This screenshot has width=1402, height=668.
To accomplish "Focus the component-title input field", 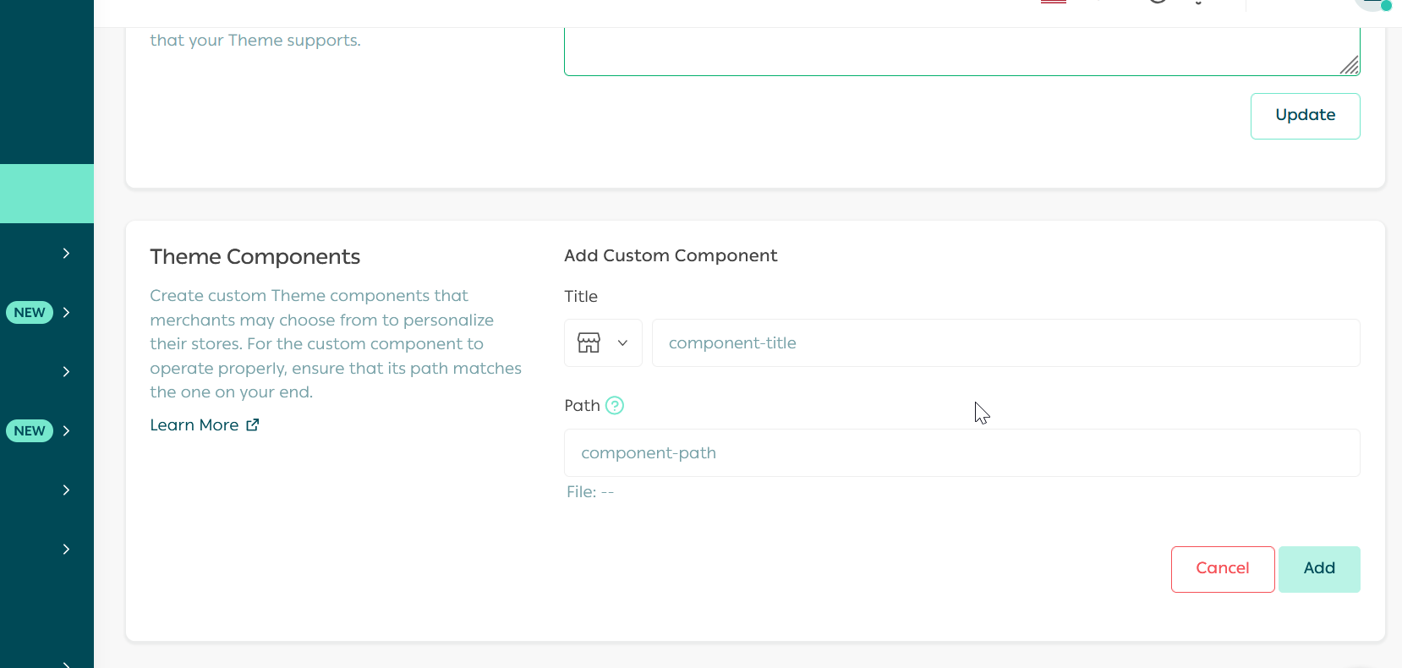I will point(1005,342).
